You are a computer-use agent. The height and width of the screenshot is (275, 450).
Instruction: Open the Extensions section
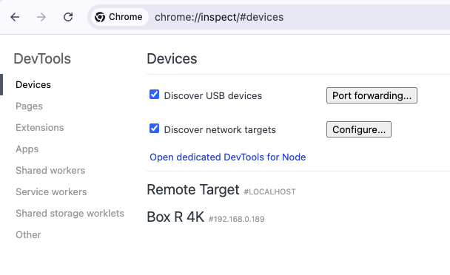(x=40, y=128)
